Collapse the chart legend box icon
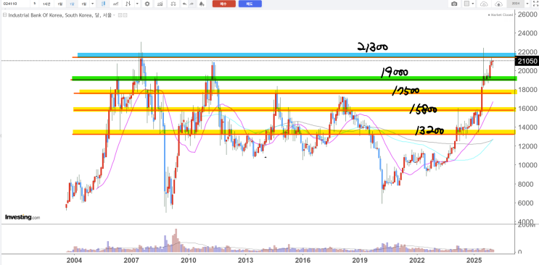Viewport: 539px width, 265px height. click(5, 15)
